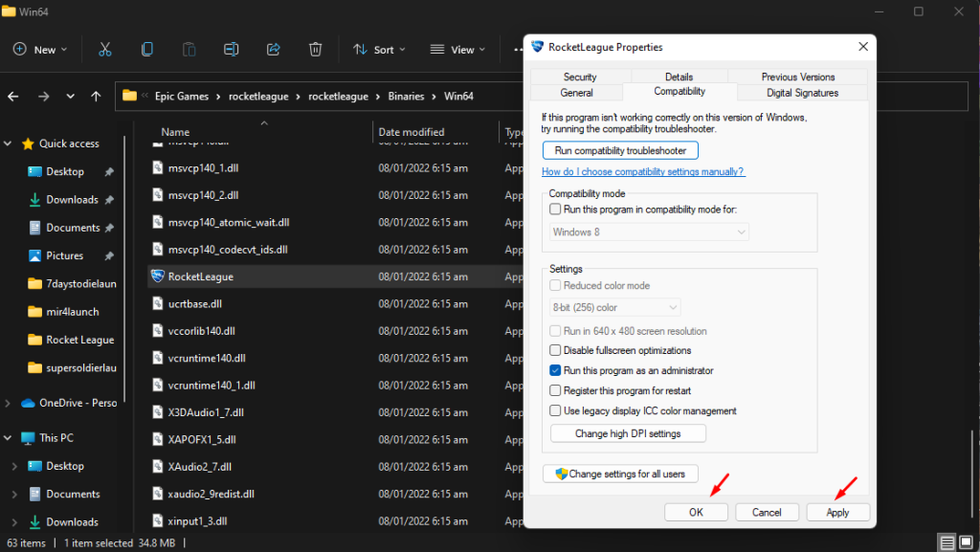
Task: Click Cancel in properties dialog
Action: coord(767,512)
